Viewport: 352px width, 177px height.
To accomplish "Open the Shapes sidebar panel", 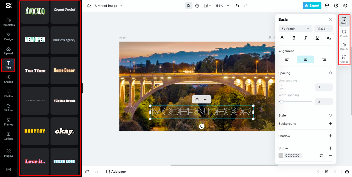I will [8, 79].
